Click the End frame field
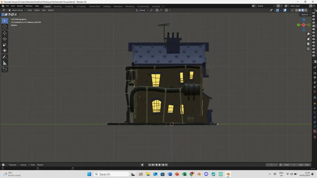Screen dimensions: 317x178 point(304,165)
